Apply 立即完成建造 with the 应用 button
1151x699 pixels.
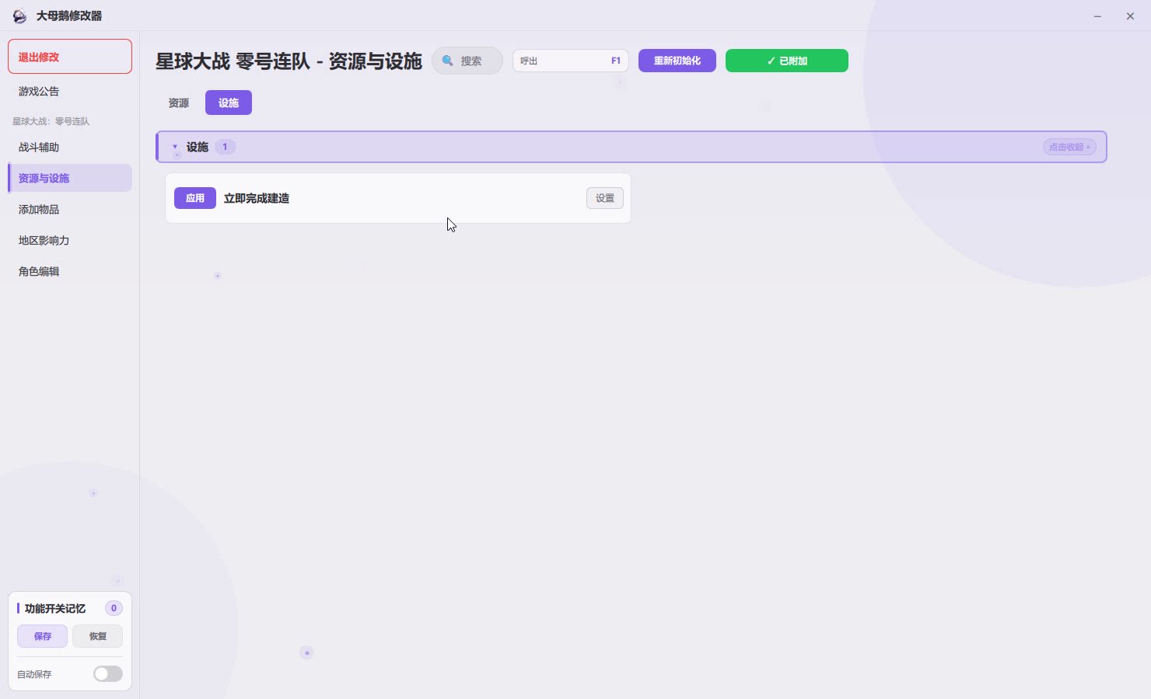pyautogui.click(x=195, y=198)
